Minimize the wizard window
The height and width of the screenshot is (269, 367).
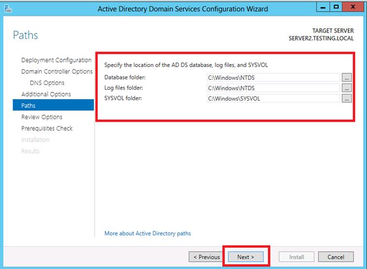click(323, 7)
